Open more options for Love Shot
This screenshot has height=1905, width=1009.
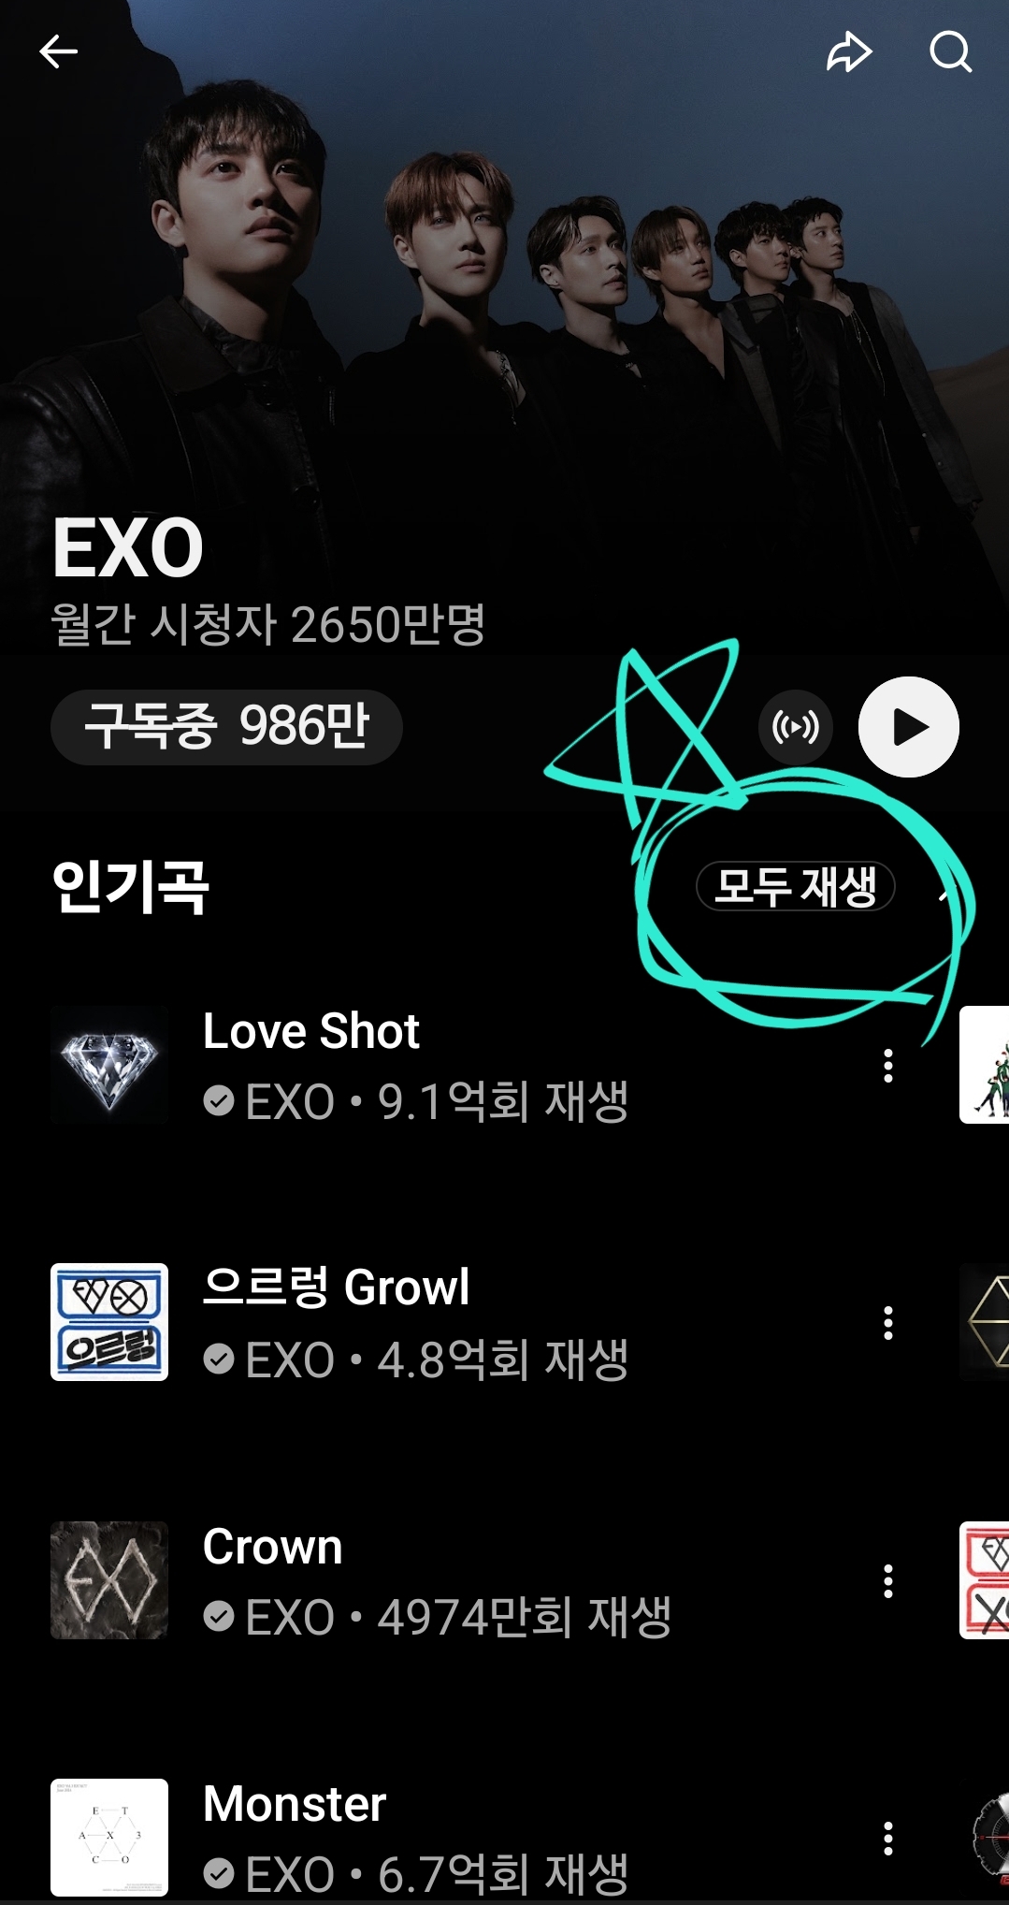(x=888, y=1066)
